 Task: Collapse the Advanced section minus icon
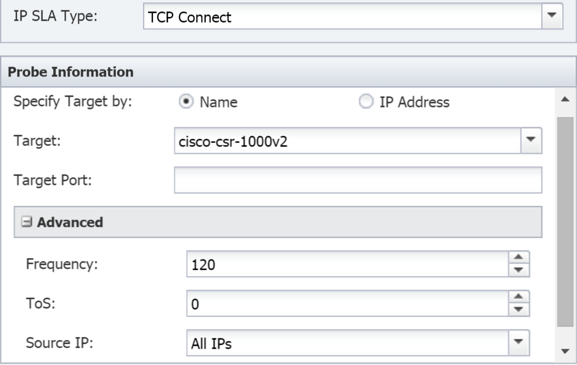pyautogui.click(x=27, y=222)
